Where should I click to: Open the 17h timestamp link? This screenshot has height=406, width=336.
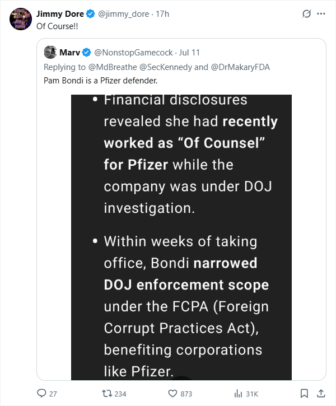pos(162,14)
